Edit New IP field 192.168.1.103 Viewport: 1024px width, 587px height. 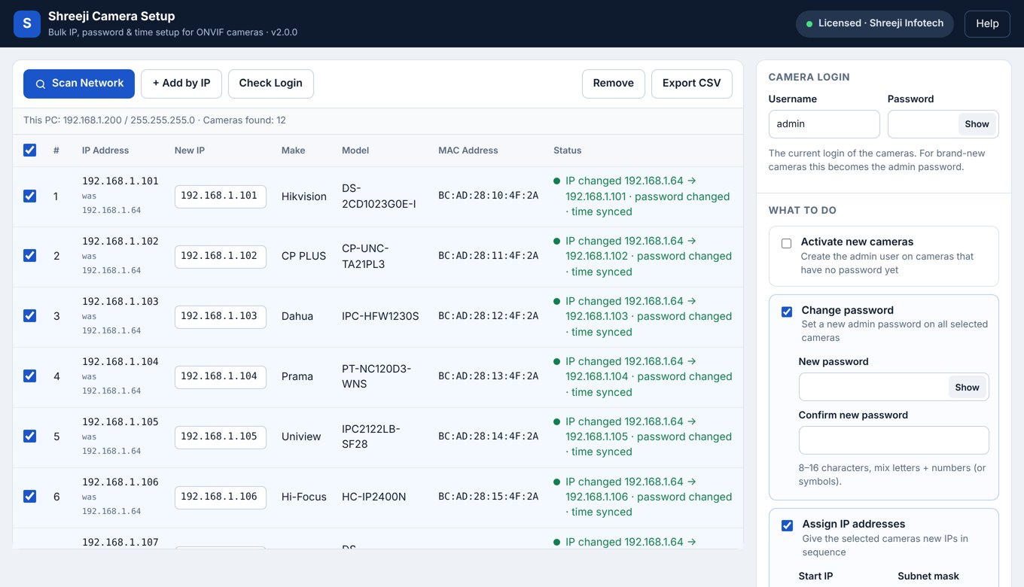[x=221, y=316]
